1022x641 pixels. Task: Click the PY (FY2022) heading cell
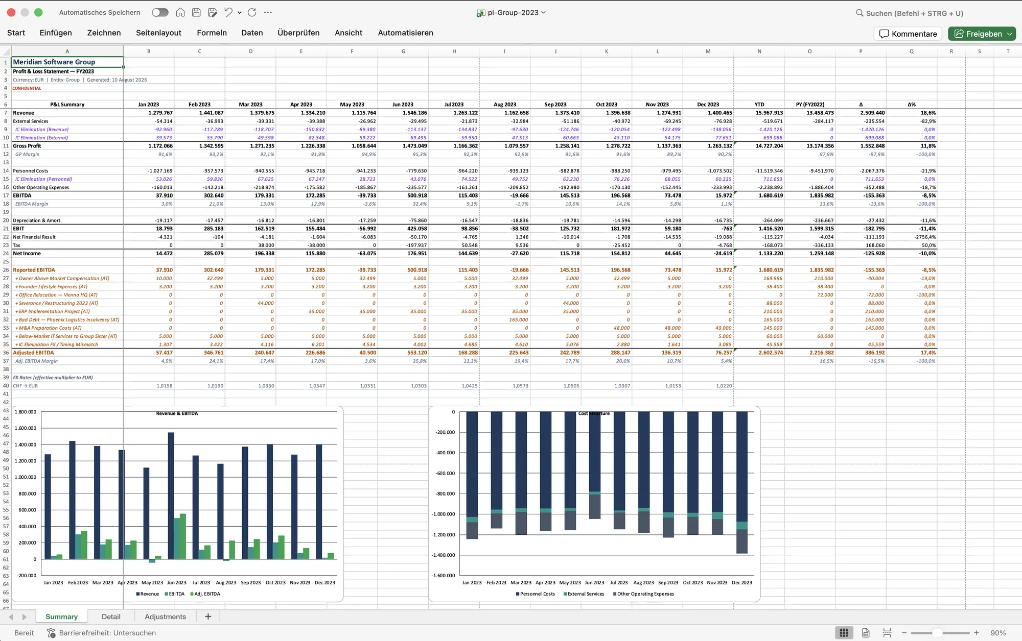(x=810, y=104)
